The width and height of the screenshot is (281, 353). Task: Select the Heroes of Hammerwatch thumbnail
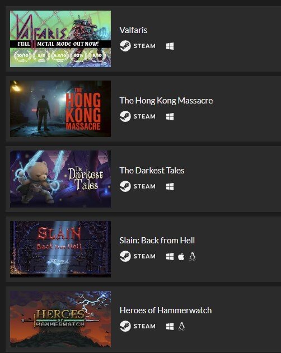point(60,319)
